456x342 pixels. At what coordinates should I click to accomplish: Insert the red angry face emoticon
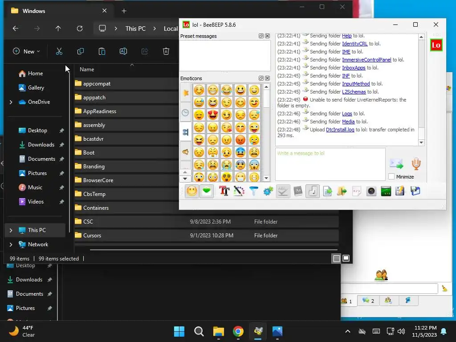pos(240,140)
